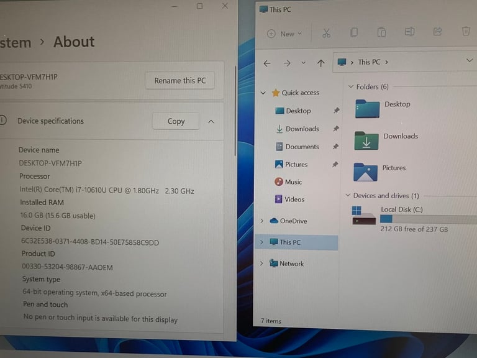Minimize the Settings window
The height and width of the screenshot is (358, 477).
[x=175, y=6]
